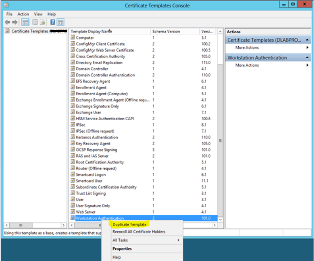This screenshot has width=314, height=261.
Task: Click the console application icon in title bar
Action: pyautogui.click(x=6, y=5)
